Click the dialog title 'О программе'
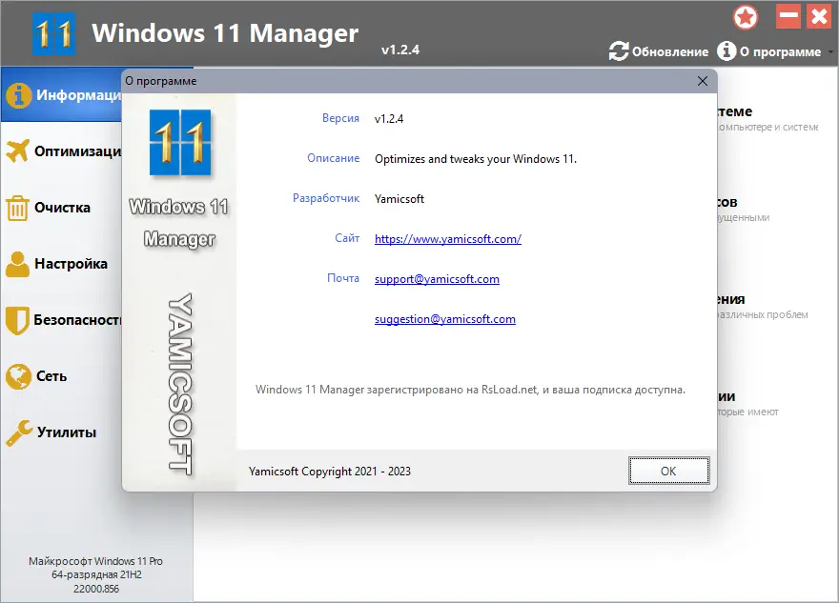This screenshot has width=839, height=603. 161,81
